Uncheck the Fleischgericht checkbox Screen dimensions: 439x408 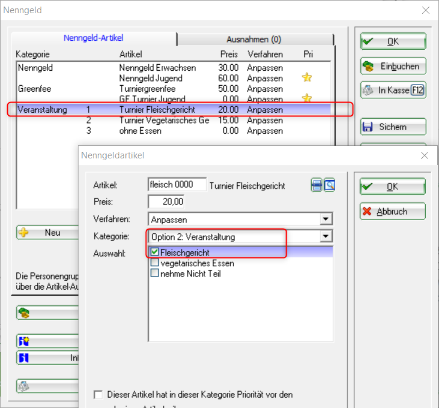[x=155, y=253]
